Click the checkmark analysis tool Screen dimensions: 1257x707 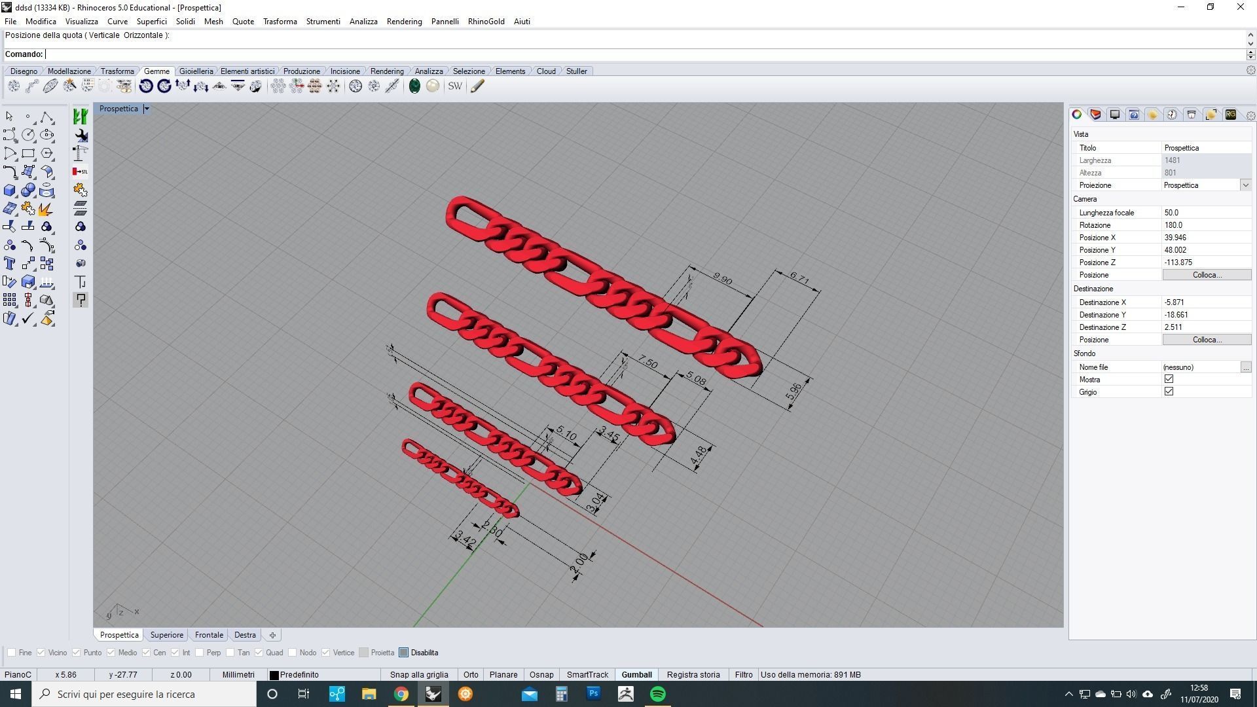pyautogui.click(x=28, y=319)
